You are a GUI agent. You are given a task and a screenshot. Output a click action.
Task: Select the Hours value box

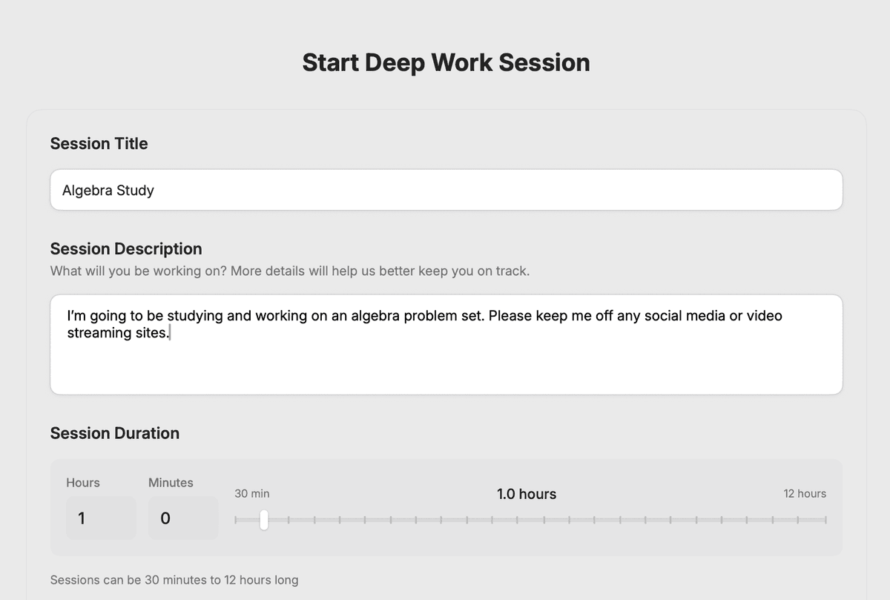pos(100,518)
